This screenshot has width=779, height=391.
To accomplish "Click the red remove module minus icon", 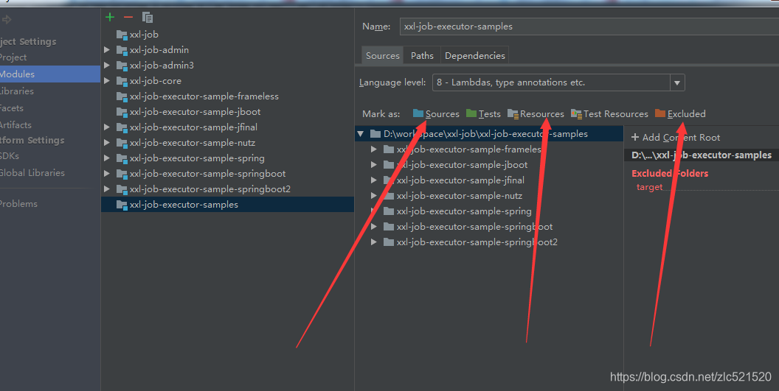I will tap(128, 18).
